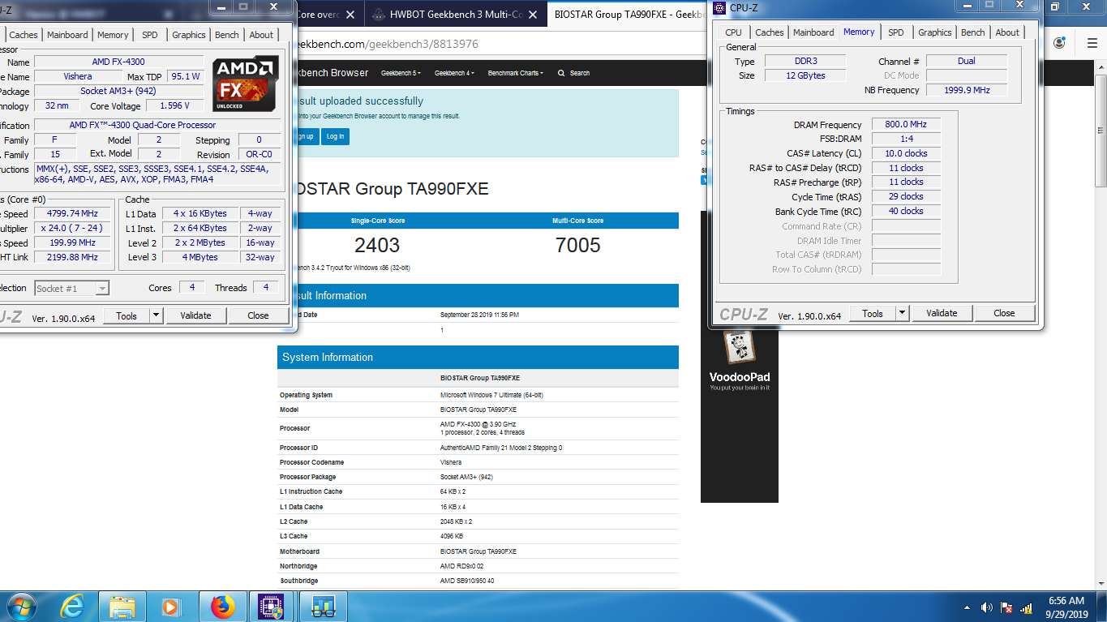Select the CAS# Latency 10.0 clocks value
The image size is (1107, 622).
coord(906,153)
